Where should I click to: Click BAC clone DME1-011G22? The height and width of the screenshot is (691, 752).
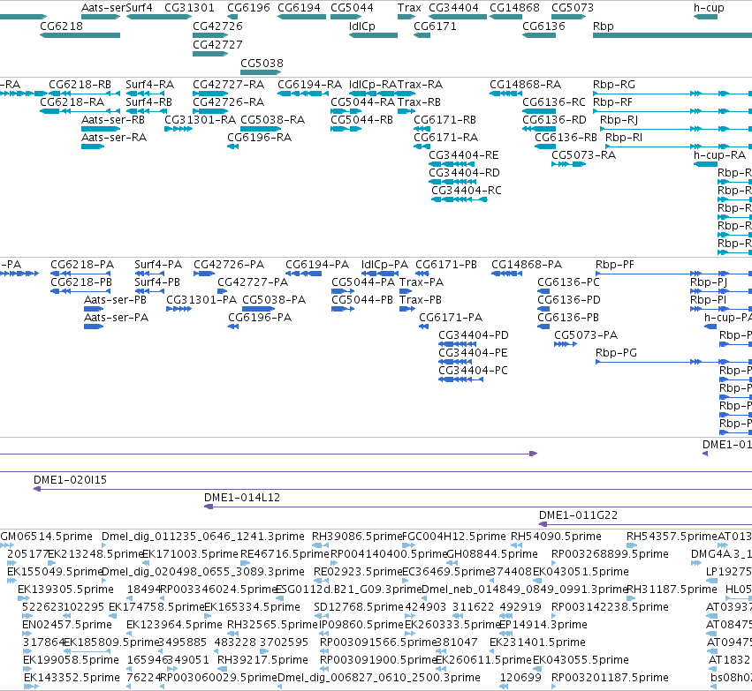tap(646, 524)
